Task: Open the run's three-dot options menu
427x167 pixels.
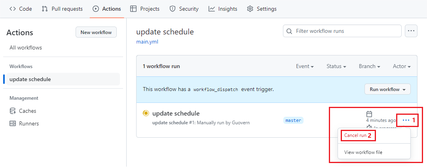Action: [406, 120]
